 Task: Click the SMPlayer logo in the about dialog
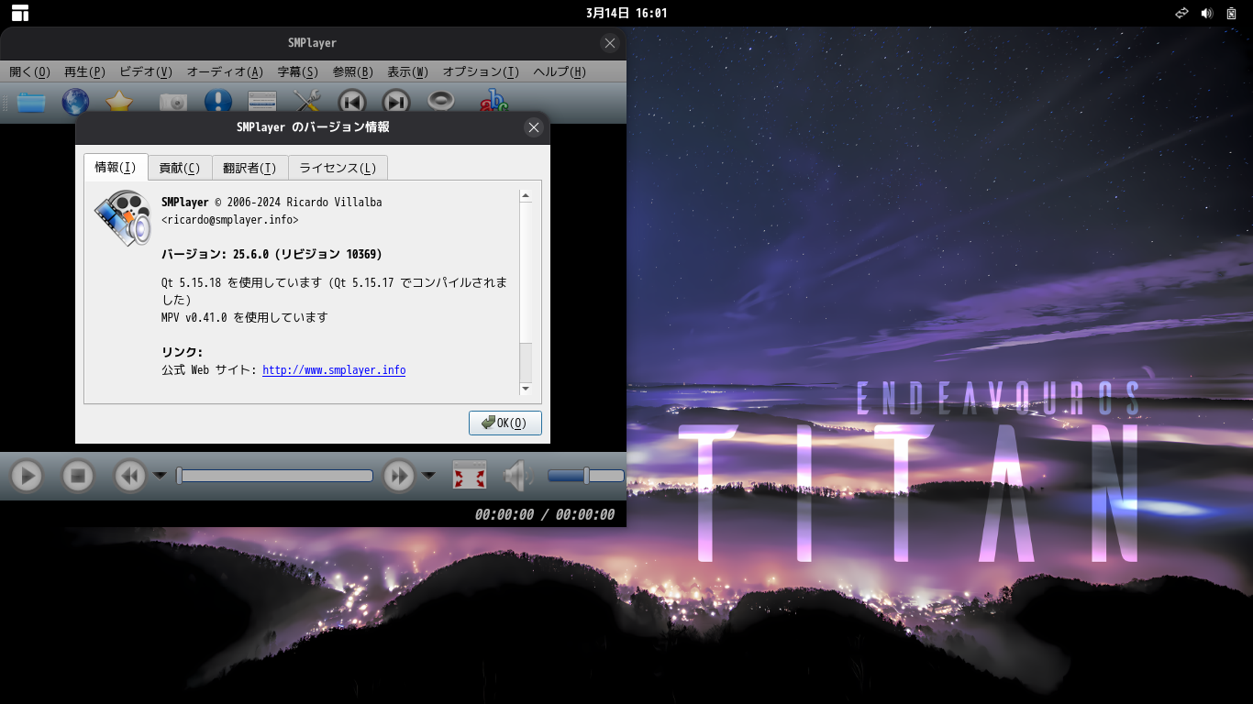[x=123, y=218]
